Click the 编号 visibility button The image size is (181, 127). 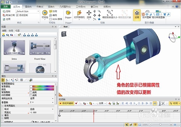coord(53,15)
